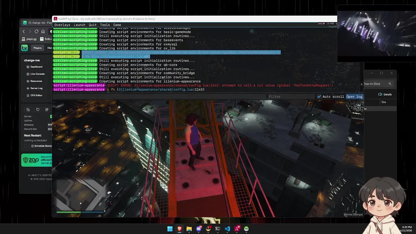Open File Explorer from taskbar
The width and height of the screenshot is (416, 234).
[189, 229]
